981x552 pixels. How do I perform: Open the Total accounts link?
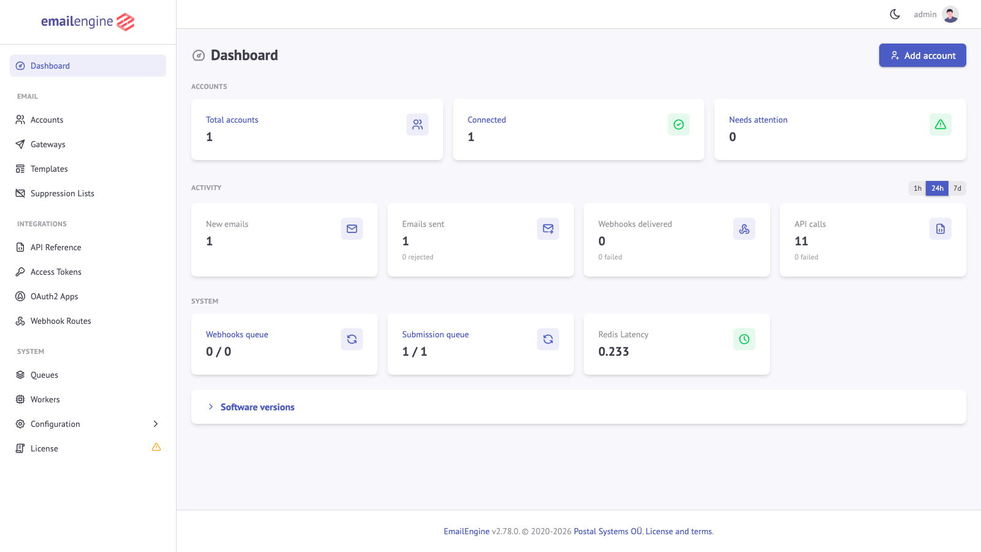point(232,120)
